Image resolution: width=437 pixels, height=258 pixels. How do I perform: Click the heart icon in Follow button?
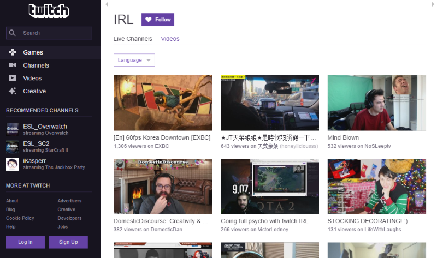[149, 20]
